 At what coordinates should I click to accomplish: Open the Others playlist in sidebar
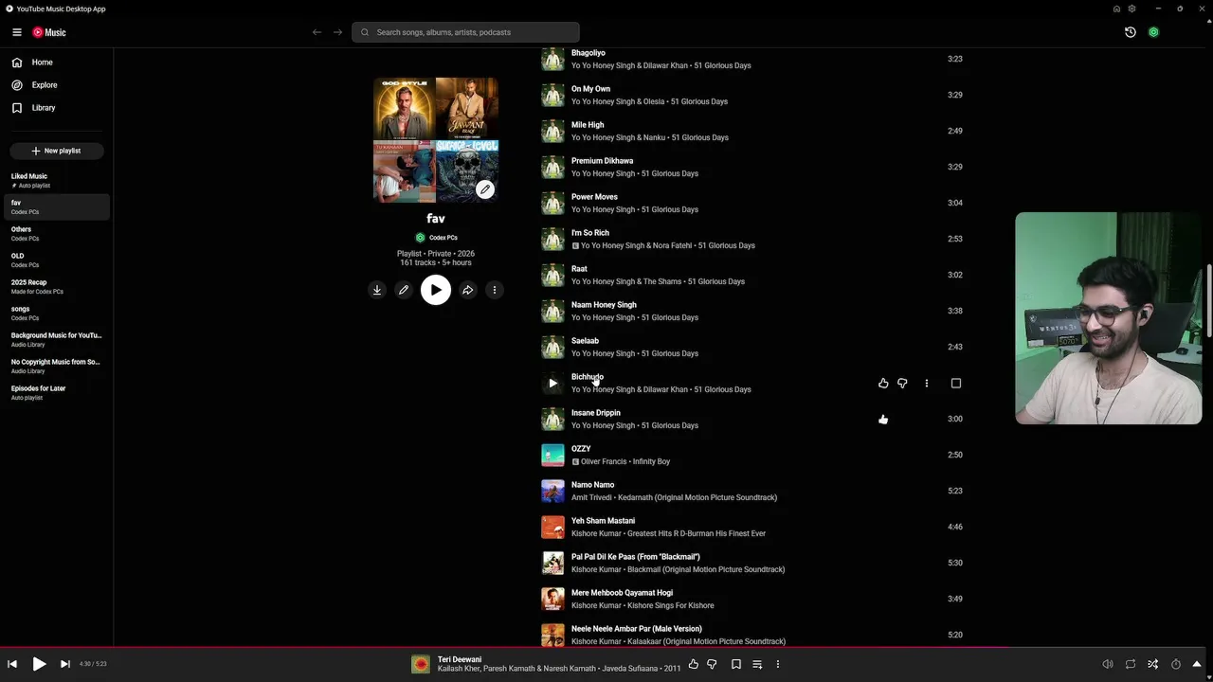(x=57, y=233)
